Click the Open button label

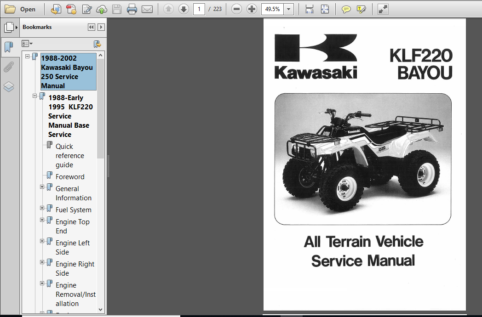coord(28,9)
